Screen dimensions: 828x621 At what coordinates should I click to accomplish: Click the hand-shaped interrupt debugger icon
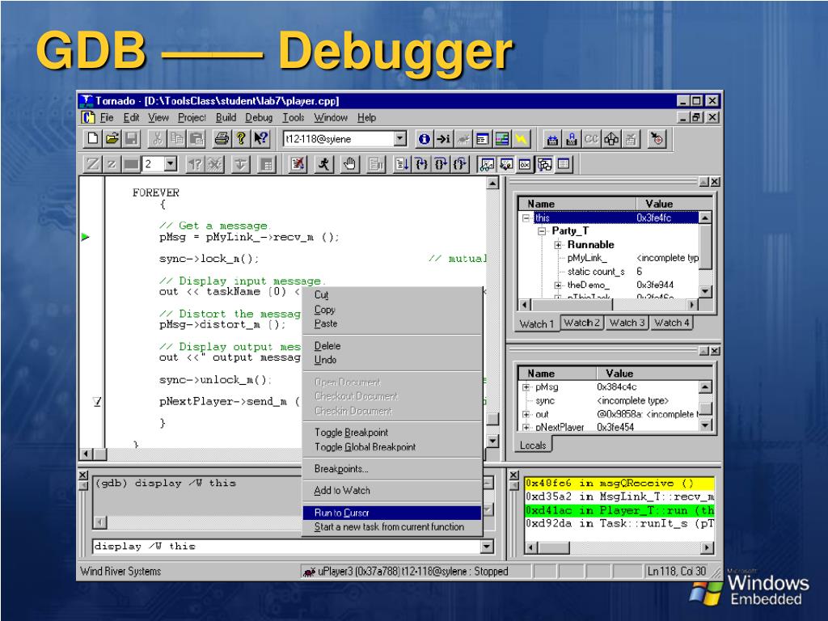349,164
